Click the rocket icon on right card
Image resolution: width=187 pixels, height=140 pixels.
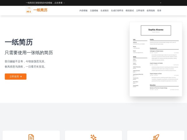click(x=156, y=137)
